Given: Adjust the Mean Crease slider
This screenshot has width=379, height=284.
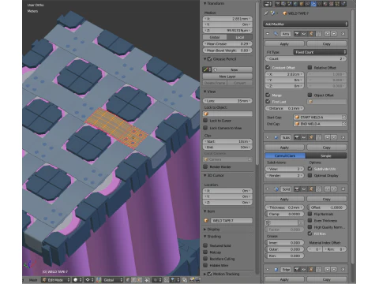Looking at the screenshot, I should pos(227,43).
